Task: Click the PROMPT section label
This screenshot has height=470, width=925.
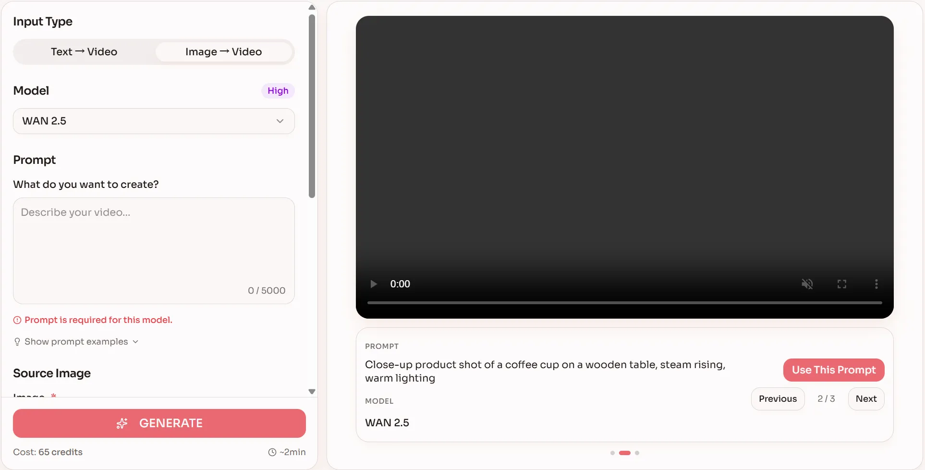Action: 381,346
